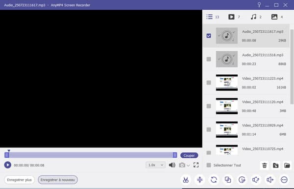The height and width of the screenshot is (189, 294).
Task: Filter to the 7 video recordings tab
Action: pos(234,17)
